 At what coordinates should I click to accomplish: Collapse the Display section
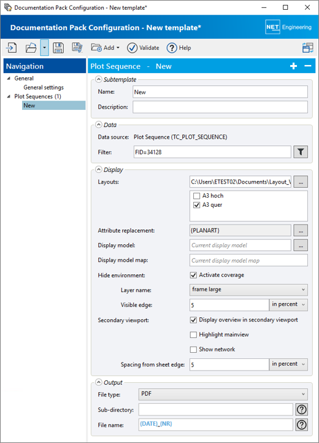click(98, 169)
